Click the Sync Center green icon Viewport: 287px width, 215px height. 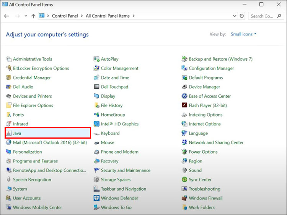(x=184, y=180)
